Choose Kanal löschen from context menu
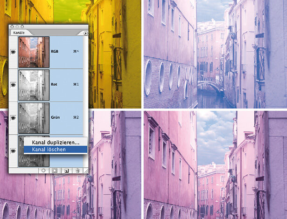287x219 pixels. click(56, 150)
